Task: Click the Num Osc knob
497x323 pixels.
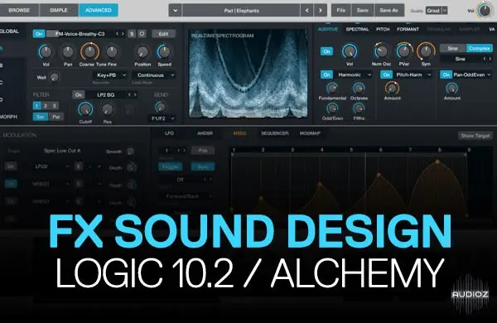Action: (381, 51)
